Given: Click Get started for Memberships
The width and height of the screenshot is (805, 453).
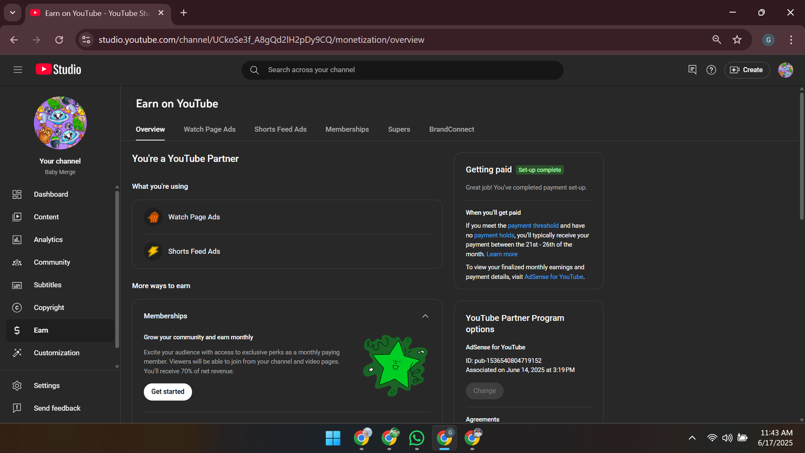Looking at the screenshot, I should coord(168,392).
